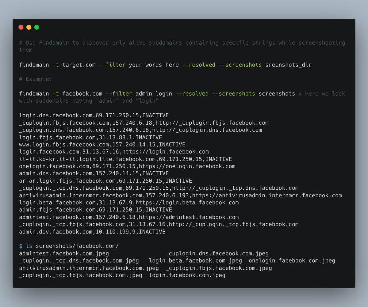Image resolution: width=368 pixels, height=307 pixels.
Task: Click file 'login.beta.facebook.com.jpeg'
Action: tap(195, 261)
